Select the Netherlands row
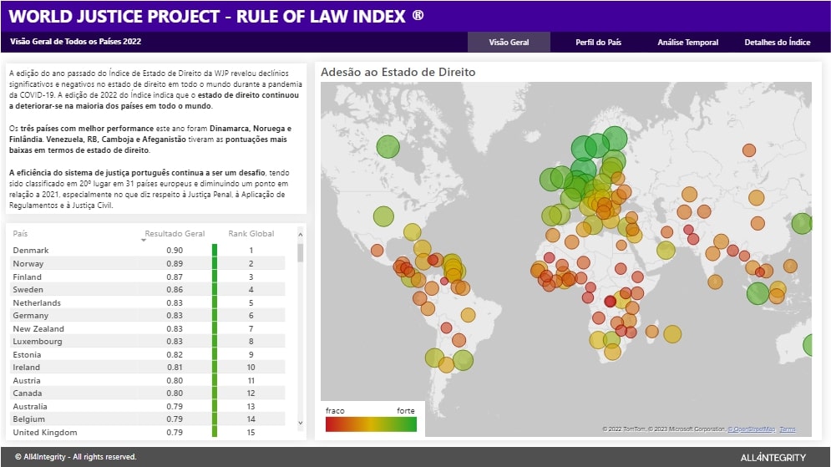Screen dimensions: 831x467 tap(149, 302)
